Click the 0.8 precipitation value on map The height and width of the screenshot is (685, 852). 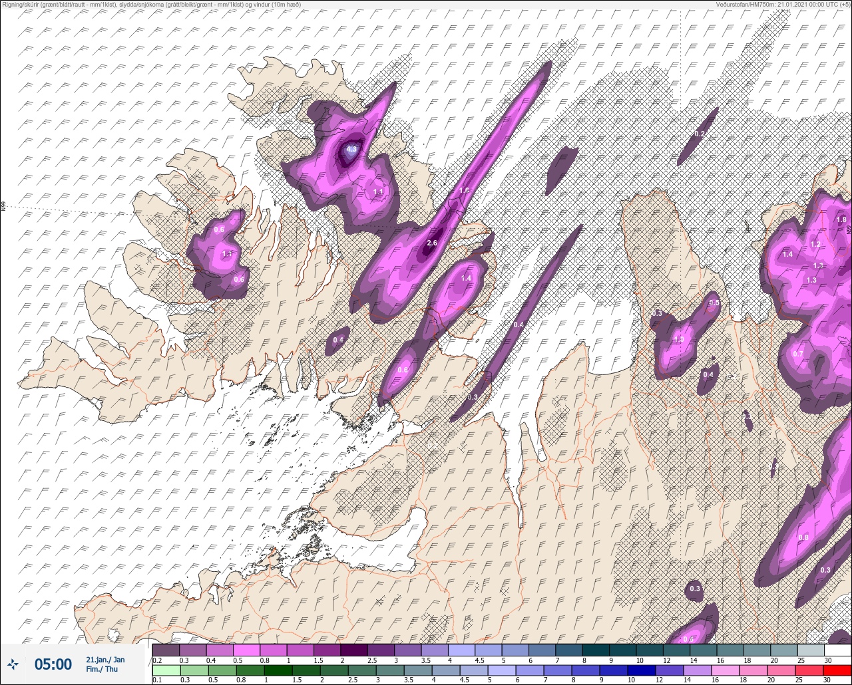803,537
